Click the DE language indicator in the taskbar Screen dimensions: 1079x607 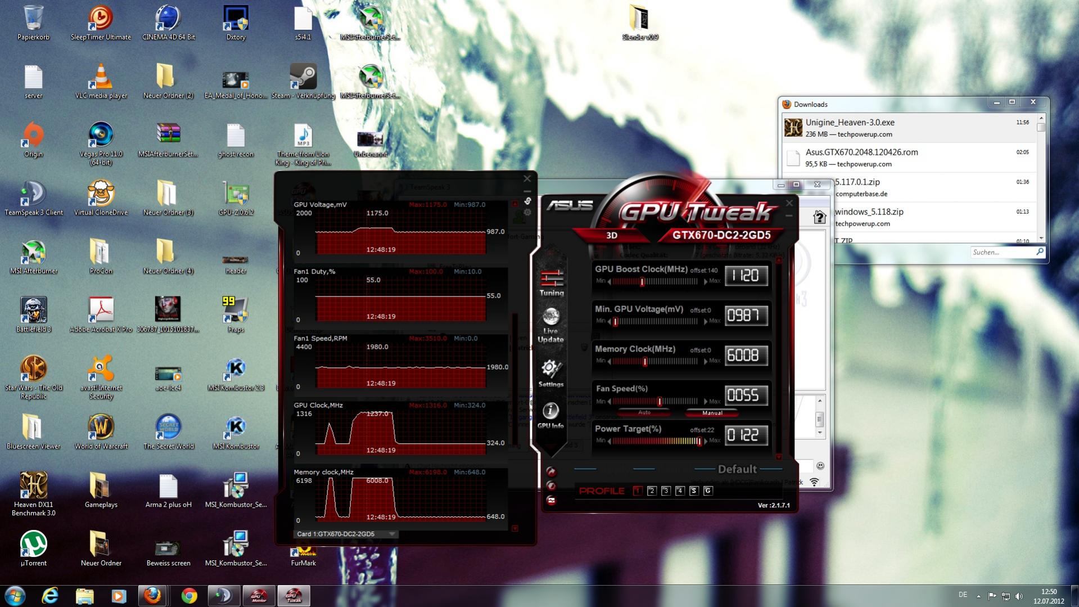[963, 595]
